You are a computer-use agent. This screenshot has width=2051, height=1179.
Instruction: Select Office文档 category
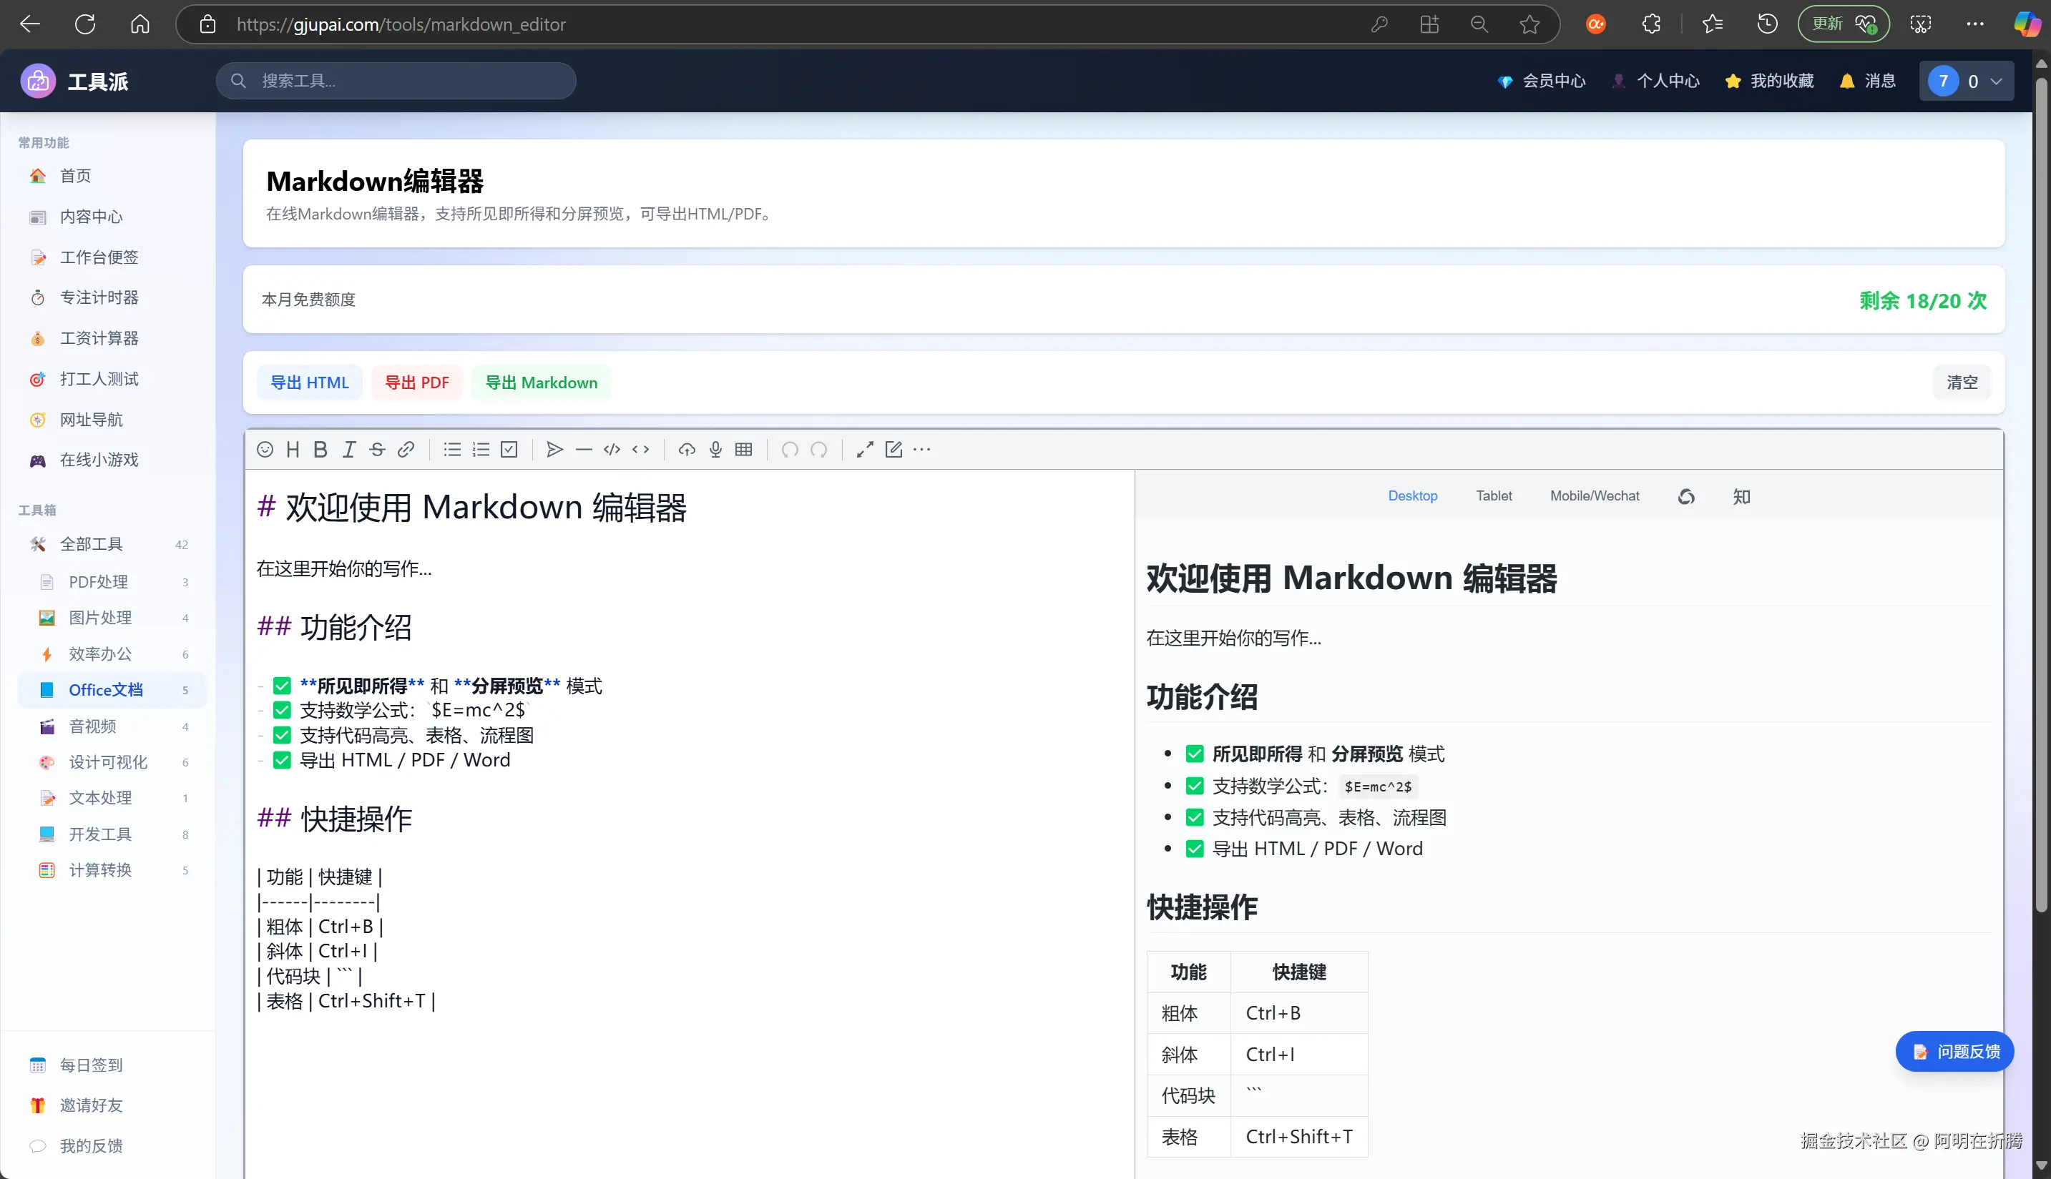coord(112,689)
